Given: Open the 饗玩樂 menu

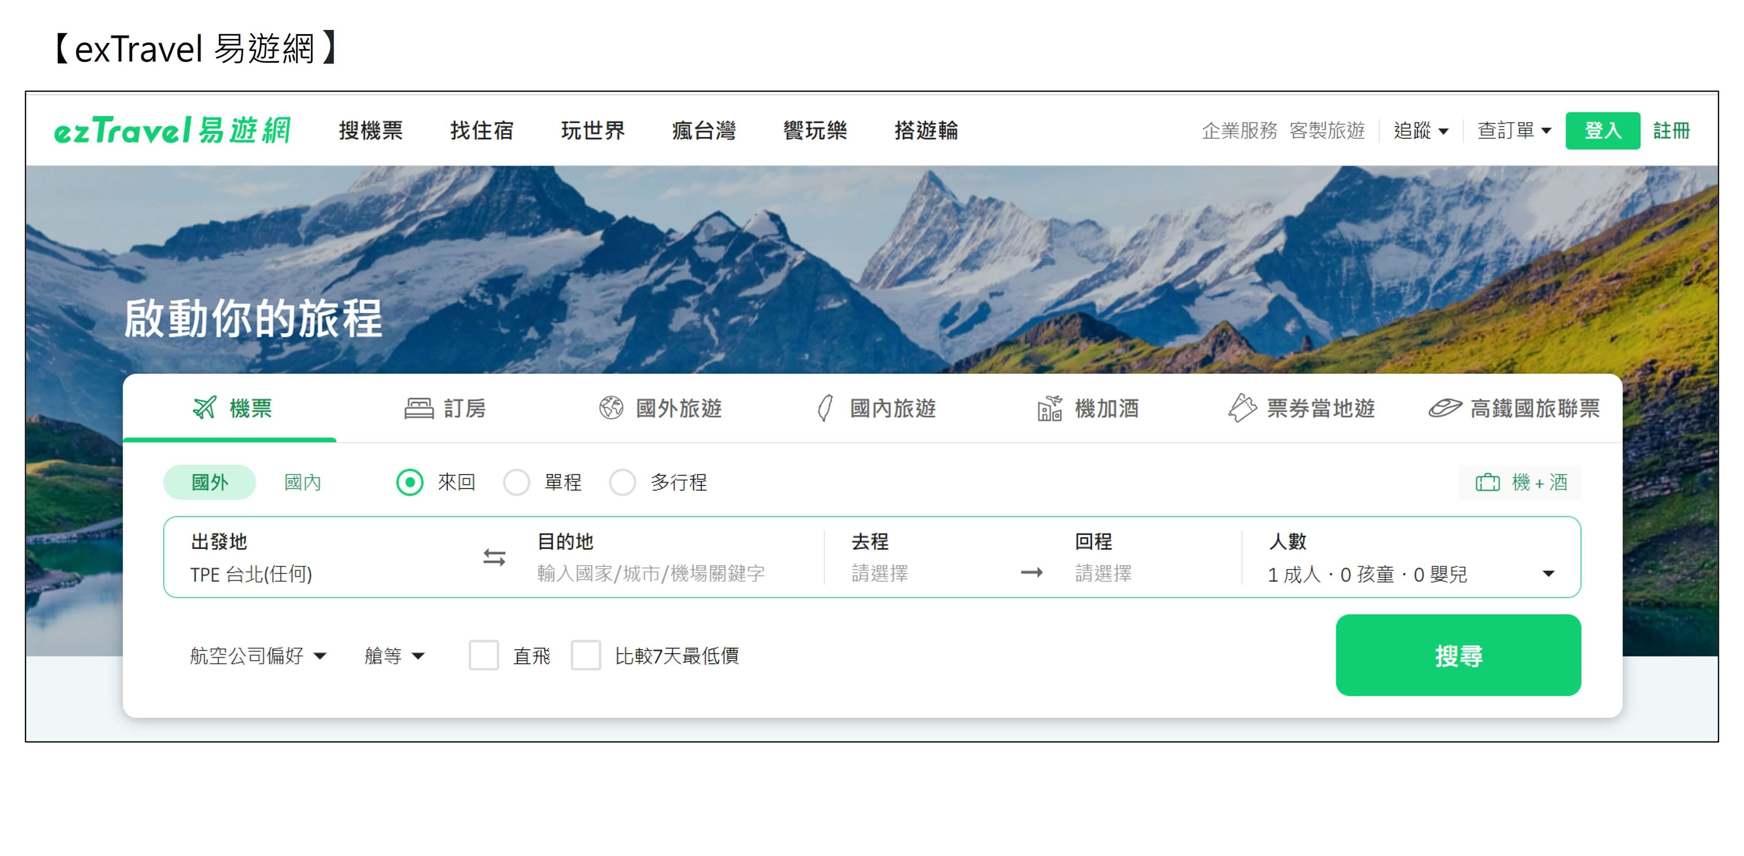Looking at the screenshot, I should click(x=815, y=130).
